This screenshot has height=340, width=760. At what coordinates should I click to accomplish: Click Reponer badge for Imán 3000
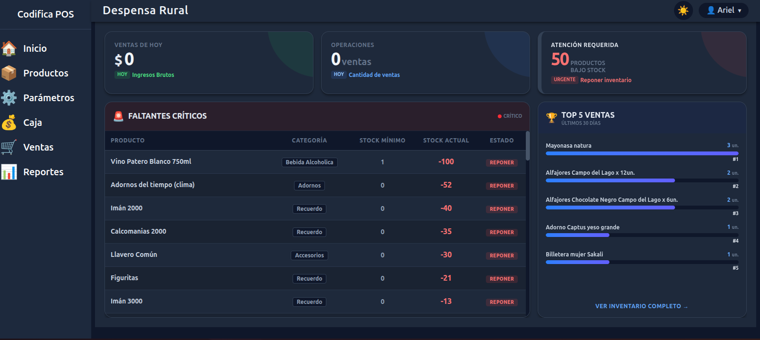(x=502, y=302)
